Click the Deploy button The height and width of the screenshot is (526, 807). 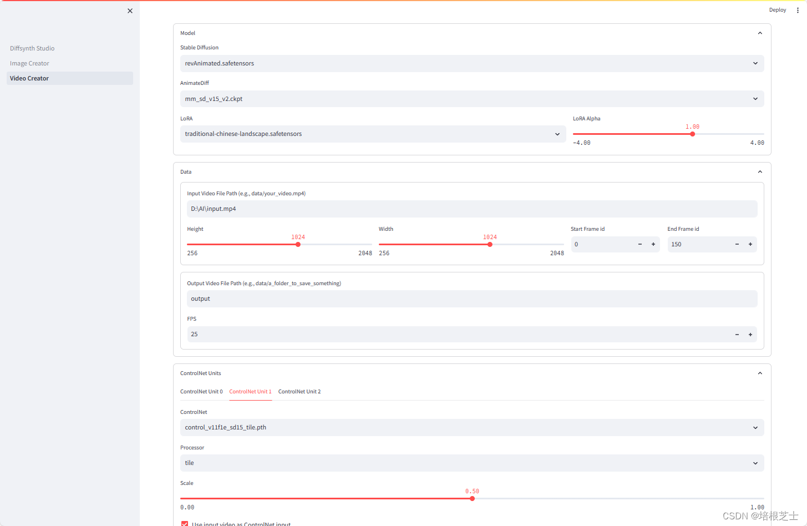tap(777, 10)
